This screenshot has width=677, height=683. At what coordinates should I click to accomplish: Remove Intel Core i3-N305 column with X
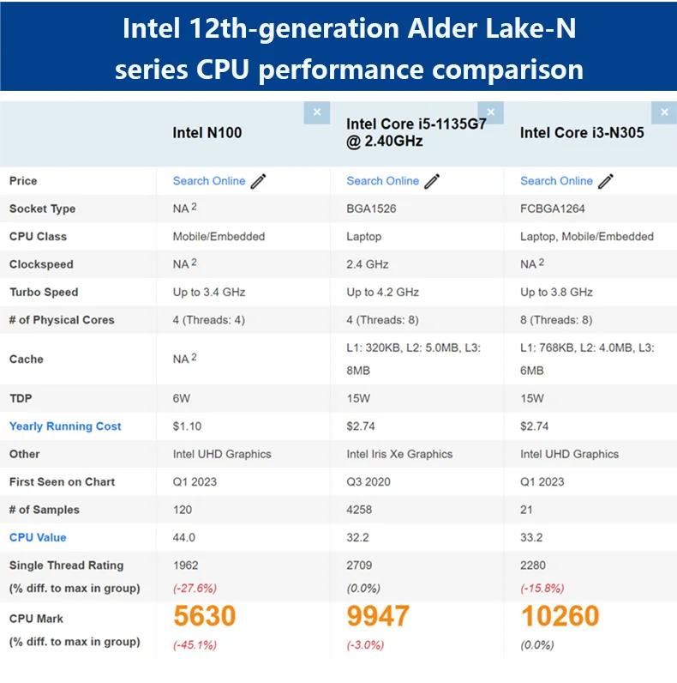[664, 112]
